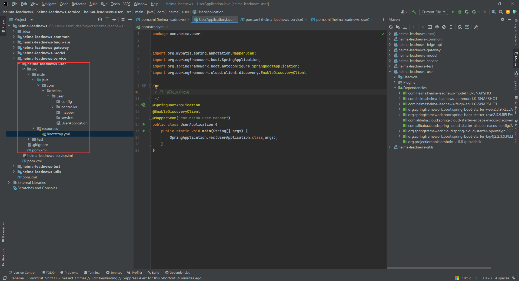
Task: Toggle the Structure tool window stripe
Action: click(x=3, y=256)
